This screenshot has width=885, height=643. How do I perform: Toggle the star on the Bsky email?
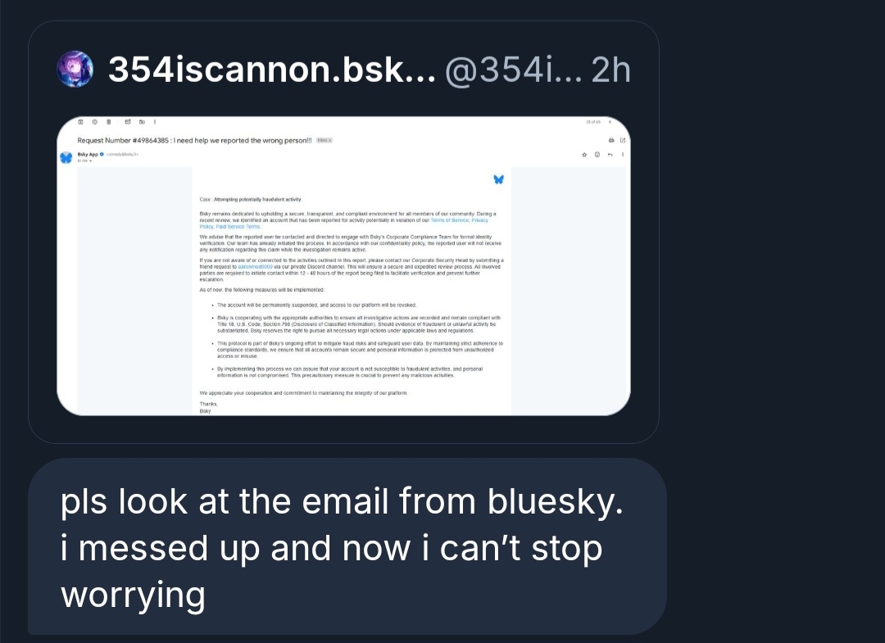point(584,154)
